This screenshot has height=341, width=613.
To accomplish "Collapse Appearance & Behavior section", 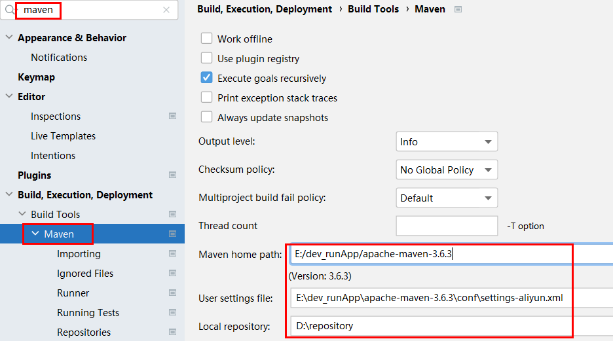I will point(9,37).
